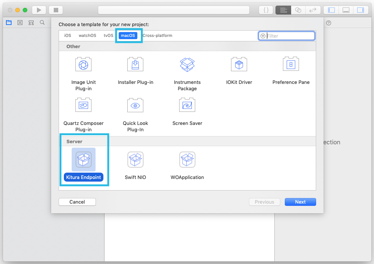
Task: Click the Image Unit Plug-in label
Action: point(84,85)
